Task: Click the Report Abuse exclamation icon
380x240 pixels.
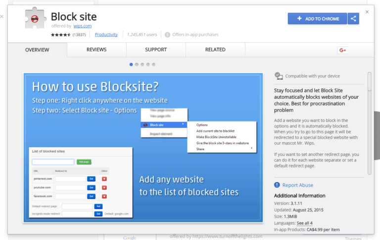Action: pyautogui.click(x=277, y=185)
